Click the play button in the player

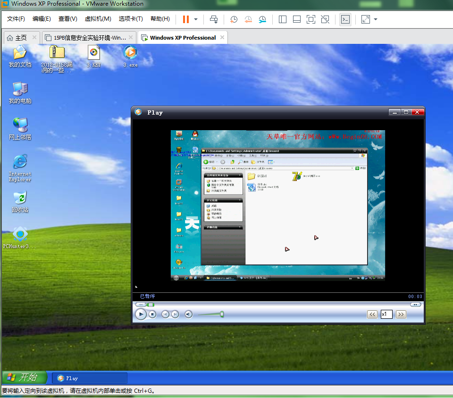pos(141,315)
